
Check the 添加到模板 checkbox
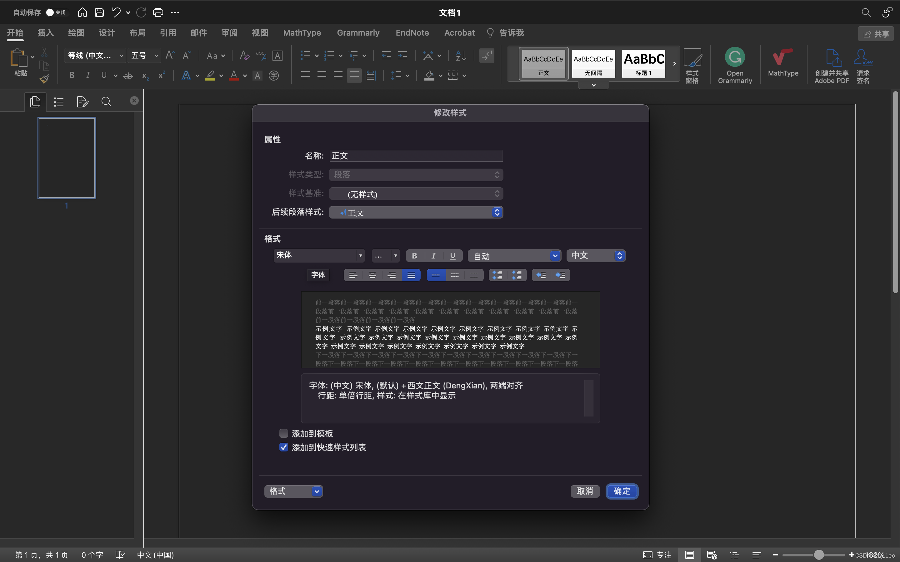point(284,433)
